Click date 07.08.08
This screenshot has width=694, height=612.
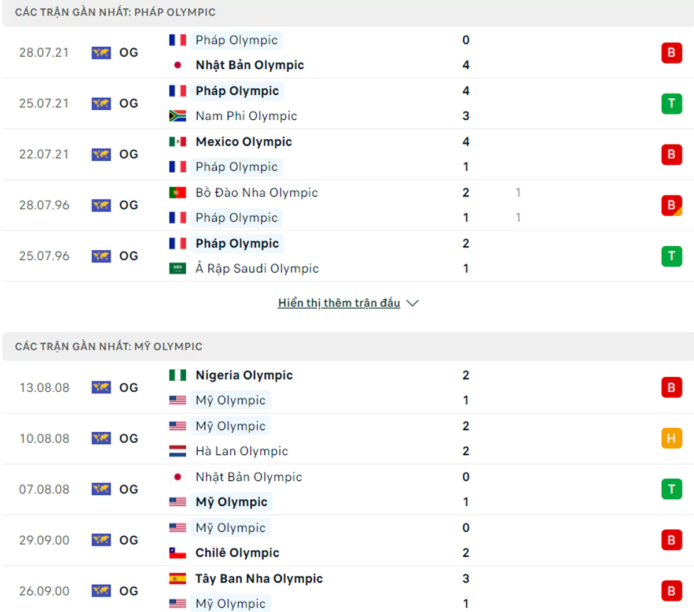pos(44,489)
